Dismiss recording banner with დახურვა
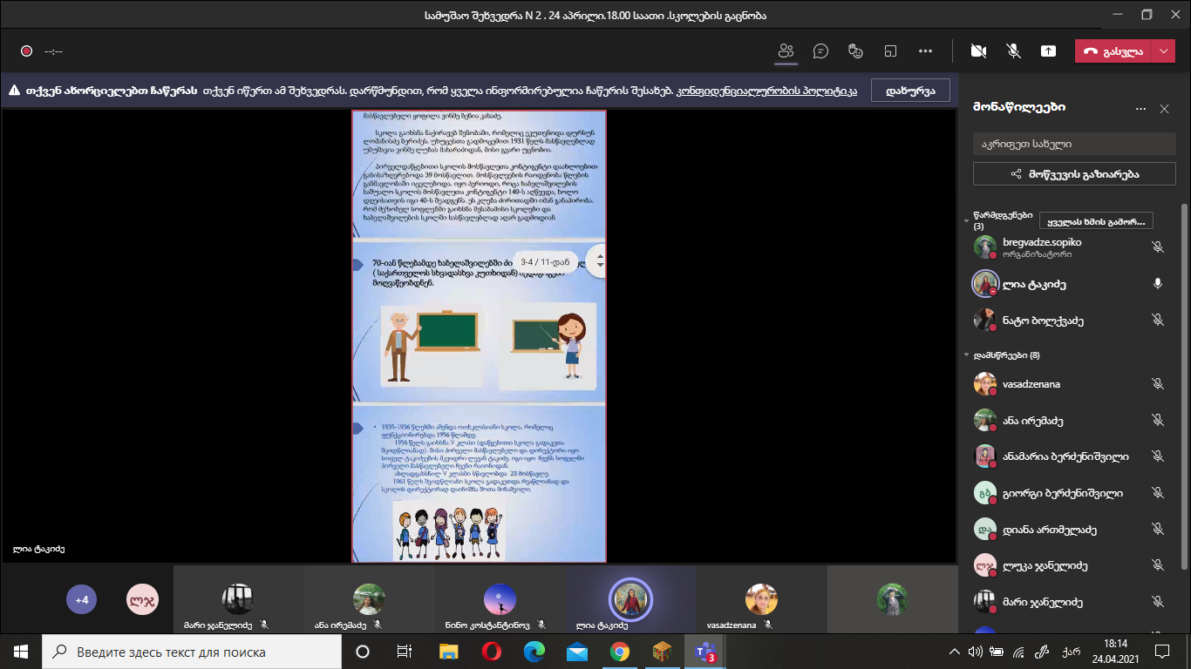This screenshot has width=1191, height=669. pyautogui.click(x=910, y=90)
